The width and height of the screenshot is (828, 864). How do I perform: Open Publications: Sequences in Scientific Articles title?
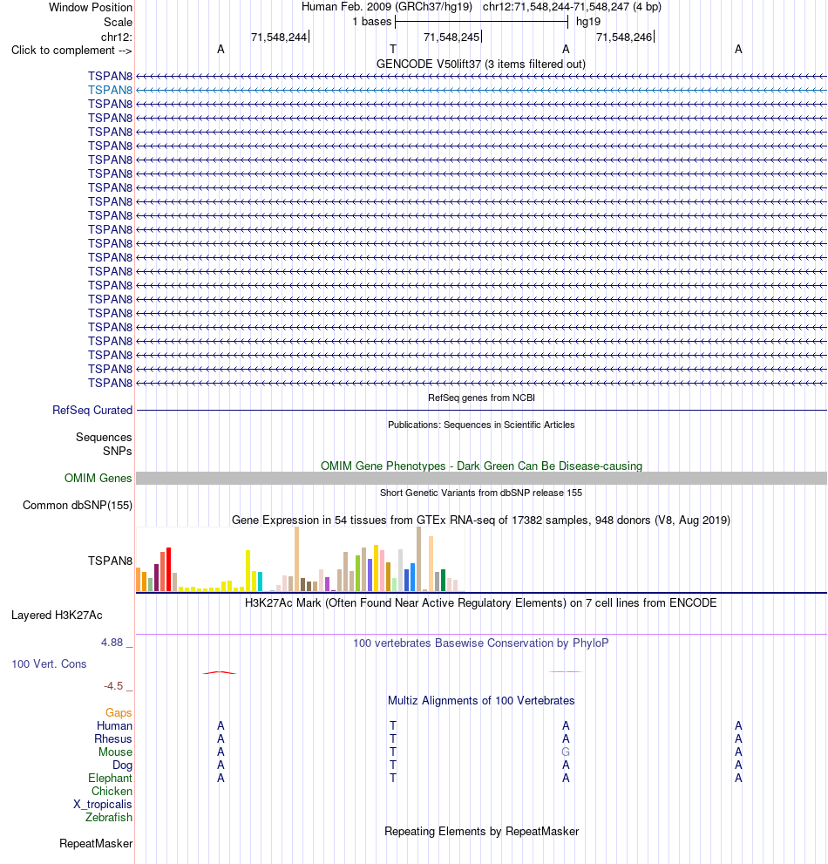coord(481,425)
